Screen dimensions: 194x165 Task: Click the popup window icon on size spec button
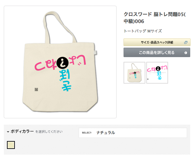point(185,43)
